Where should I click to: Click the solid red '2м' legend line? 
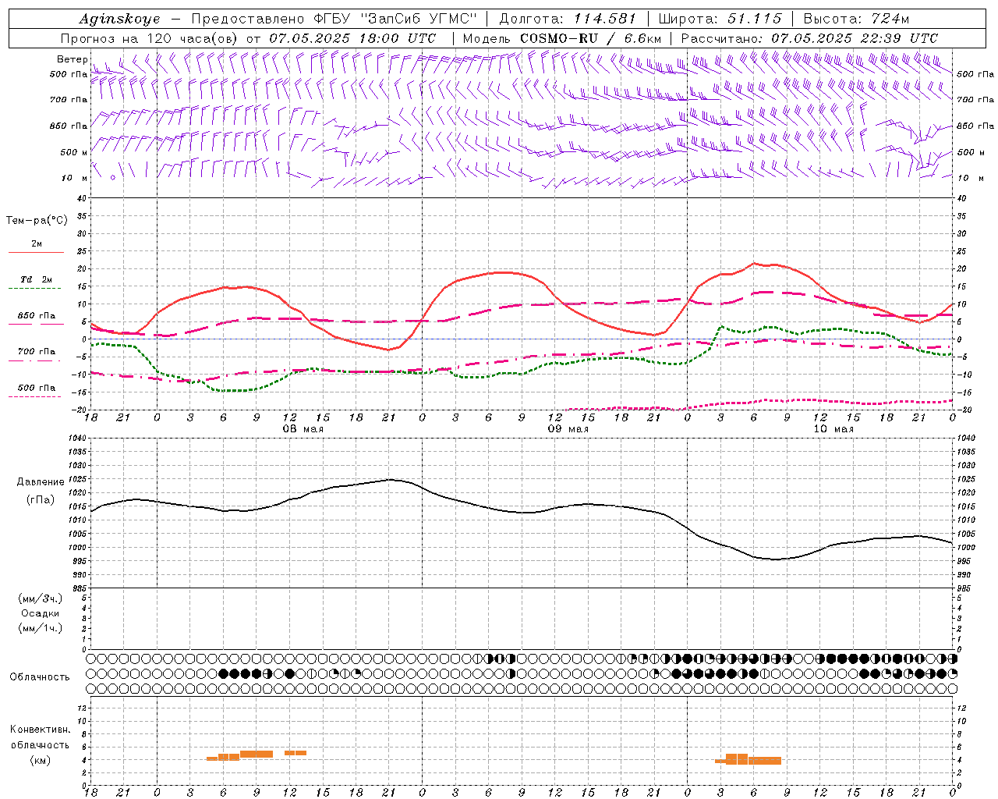pyautogui.click(x=36, y=253)
